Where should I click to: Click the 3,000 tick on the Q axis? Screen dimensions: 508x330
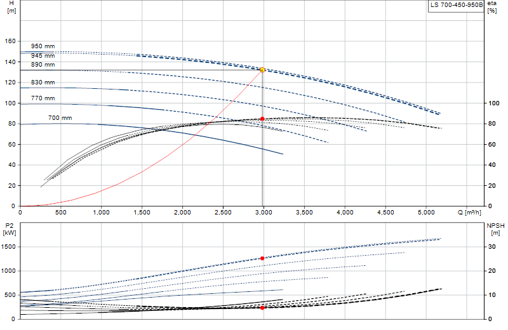coord(264,213)
